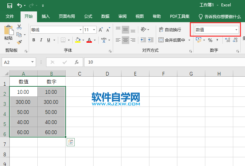The height and width of the screenshot is (166, 245).
Task: Open the fill color dropdown arrow
Action: tap(83, 40)
